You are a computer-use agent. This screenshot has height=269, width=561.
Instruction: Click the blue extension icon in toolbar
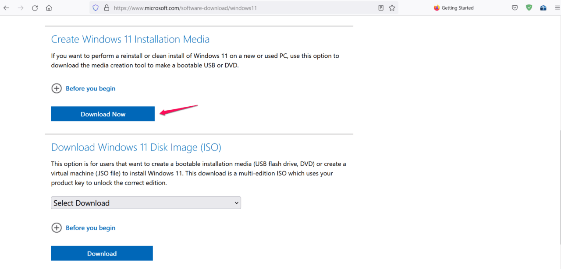pyautogui.click(x=543, y=8)
